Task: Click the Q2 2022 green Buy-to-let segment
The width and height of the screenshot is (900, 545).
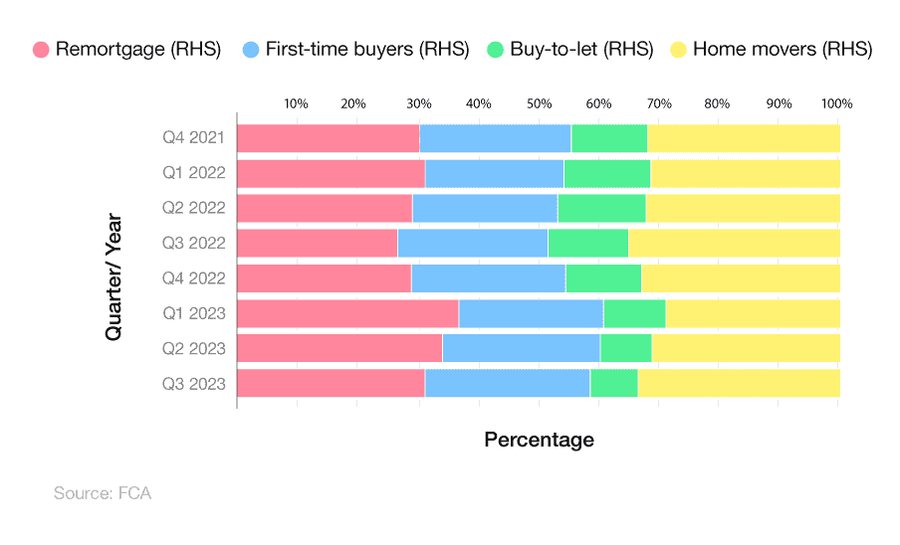Action: 601,208
